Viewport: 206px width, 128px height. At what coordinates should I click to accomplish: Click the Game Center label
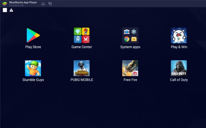coord(82,47)
